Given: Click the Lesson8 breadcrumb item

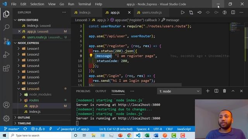Looking at the screenshot, I should tap(81, 20).
